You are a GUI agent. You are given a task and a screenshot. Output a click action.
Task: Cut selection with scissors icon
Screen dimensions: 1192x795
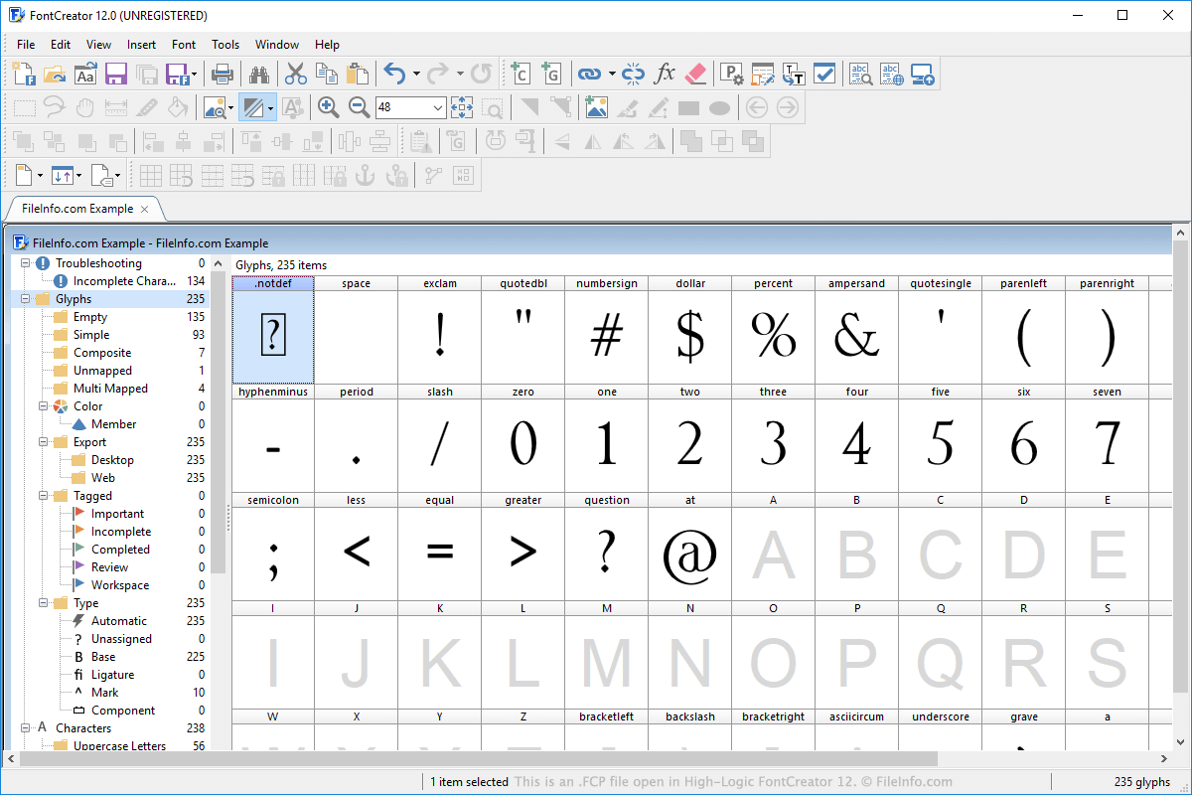pyautogui.click(x=296, y=74)
